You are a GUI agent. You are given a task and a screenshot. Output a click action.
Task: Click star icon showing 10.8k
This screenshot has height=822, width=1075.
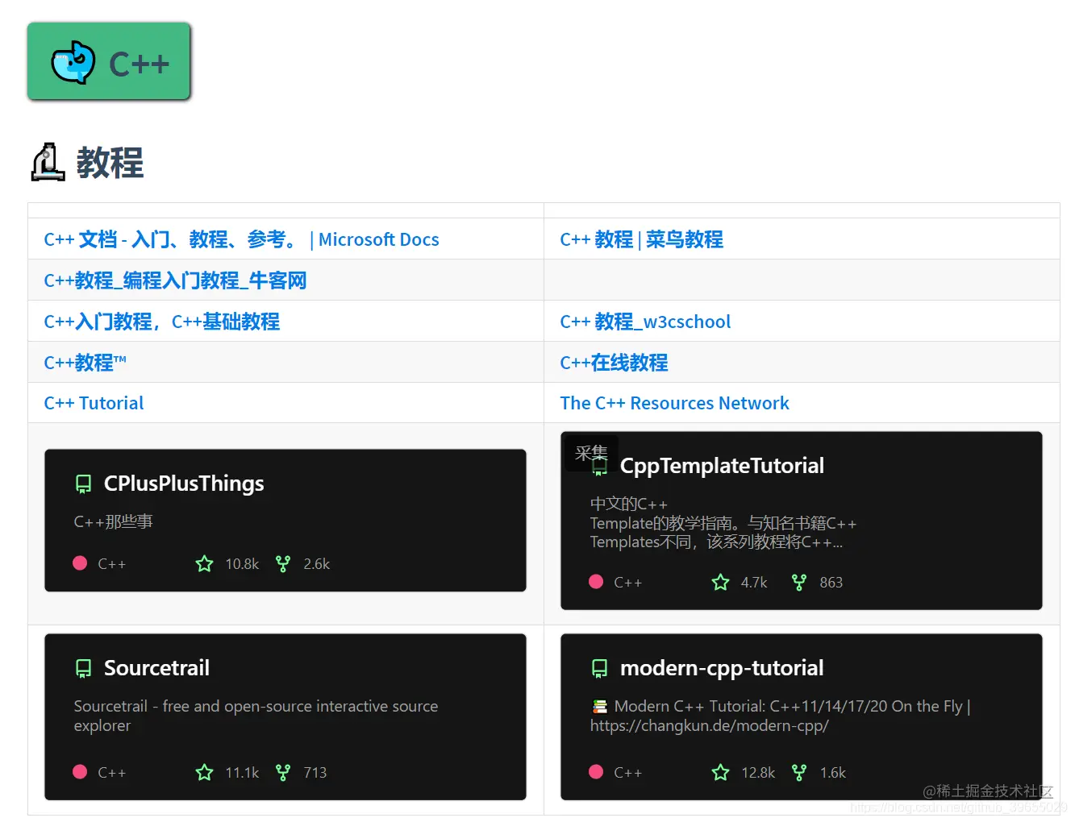pos(204,563)
